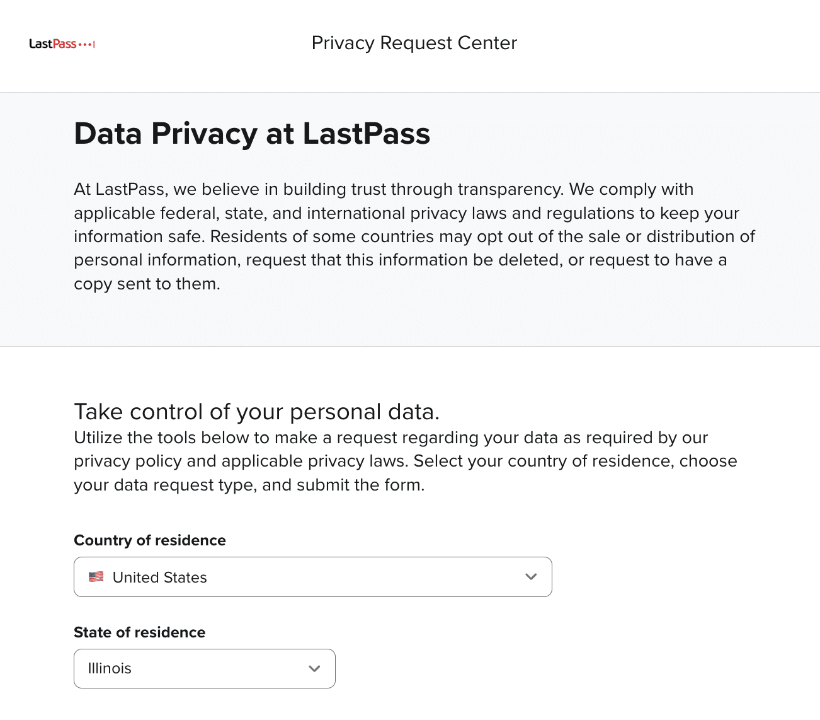Click the LastPass logo
Viewport: 820px width, 720px height.
click(61, 44)
